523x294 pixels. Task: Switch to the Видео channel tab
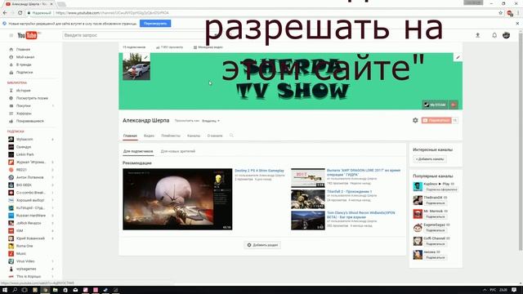pyautogui.click(x=149, y=136)
